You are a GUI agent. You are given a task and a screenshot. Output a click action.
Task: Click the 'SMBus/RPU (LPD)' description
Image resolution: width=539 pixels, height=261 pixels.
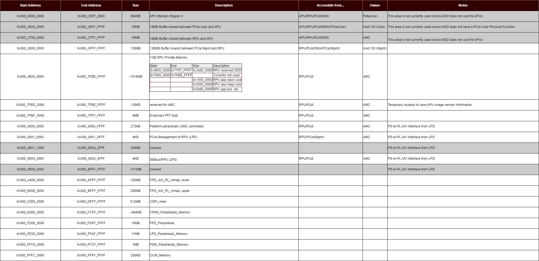(x=164, y=160)
